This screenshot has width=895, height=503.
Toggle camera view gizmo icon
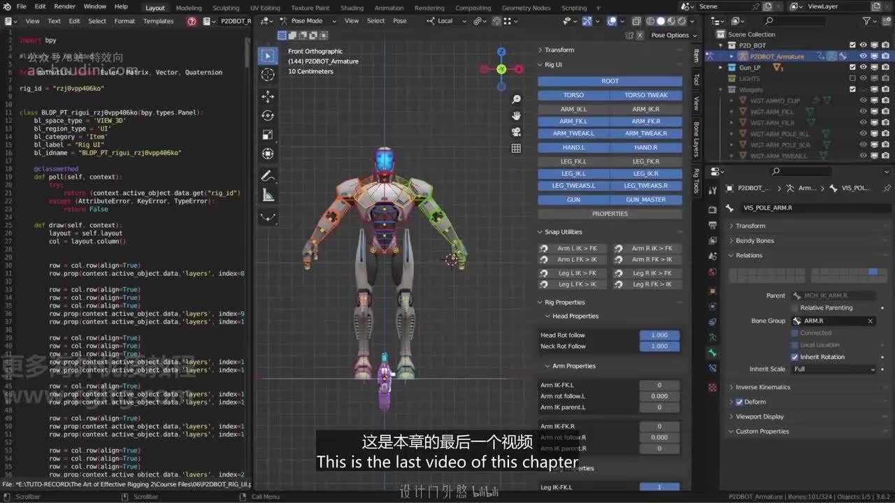pos(516,131)
